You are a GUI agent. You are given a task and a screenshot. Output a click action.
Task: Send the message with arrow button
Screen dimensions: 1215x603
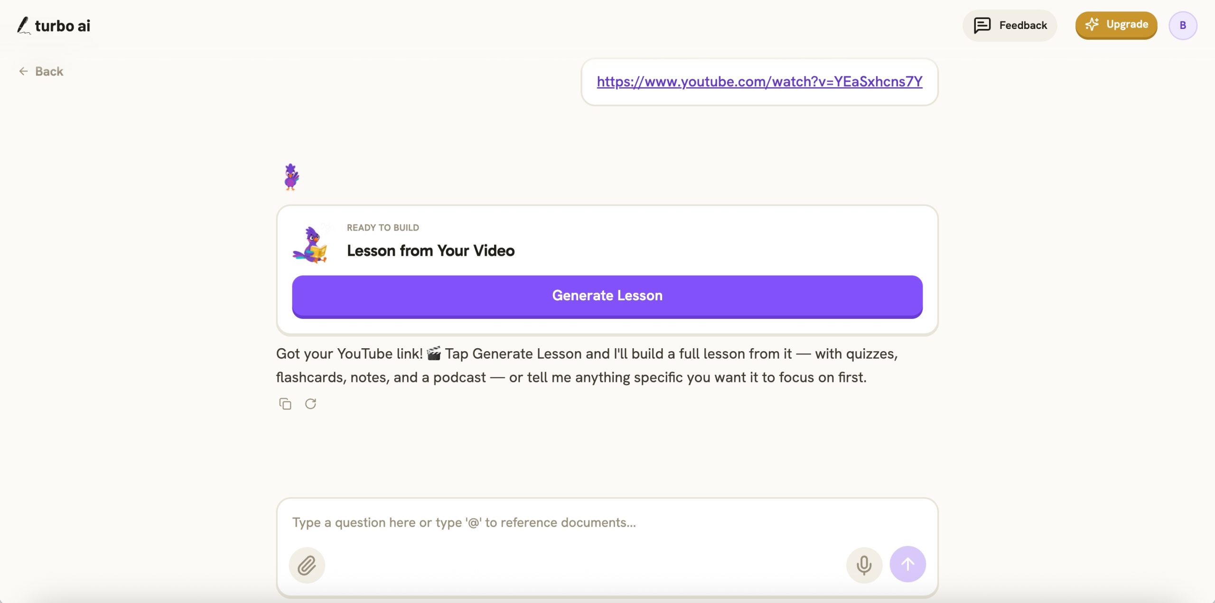[907, 564]
